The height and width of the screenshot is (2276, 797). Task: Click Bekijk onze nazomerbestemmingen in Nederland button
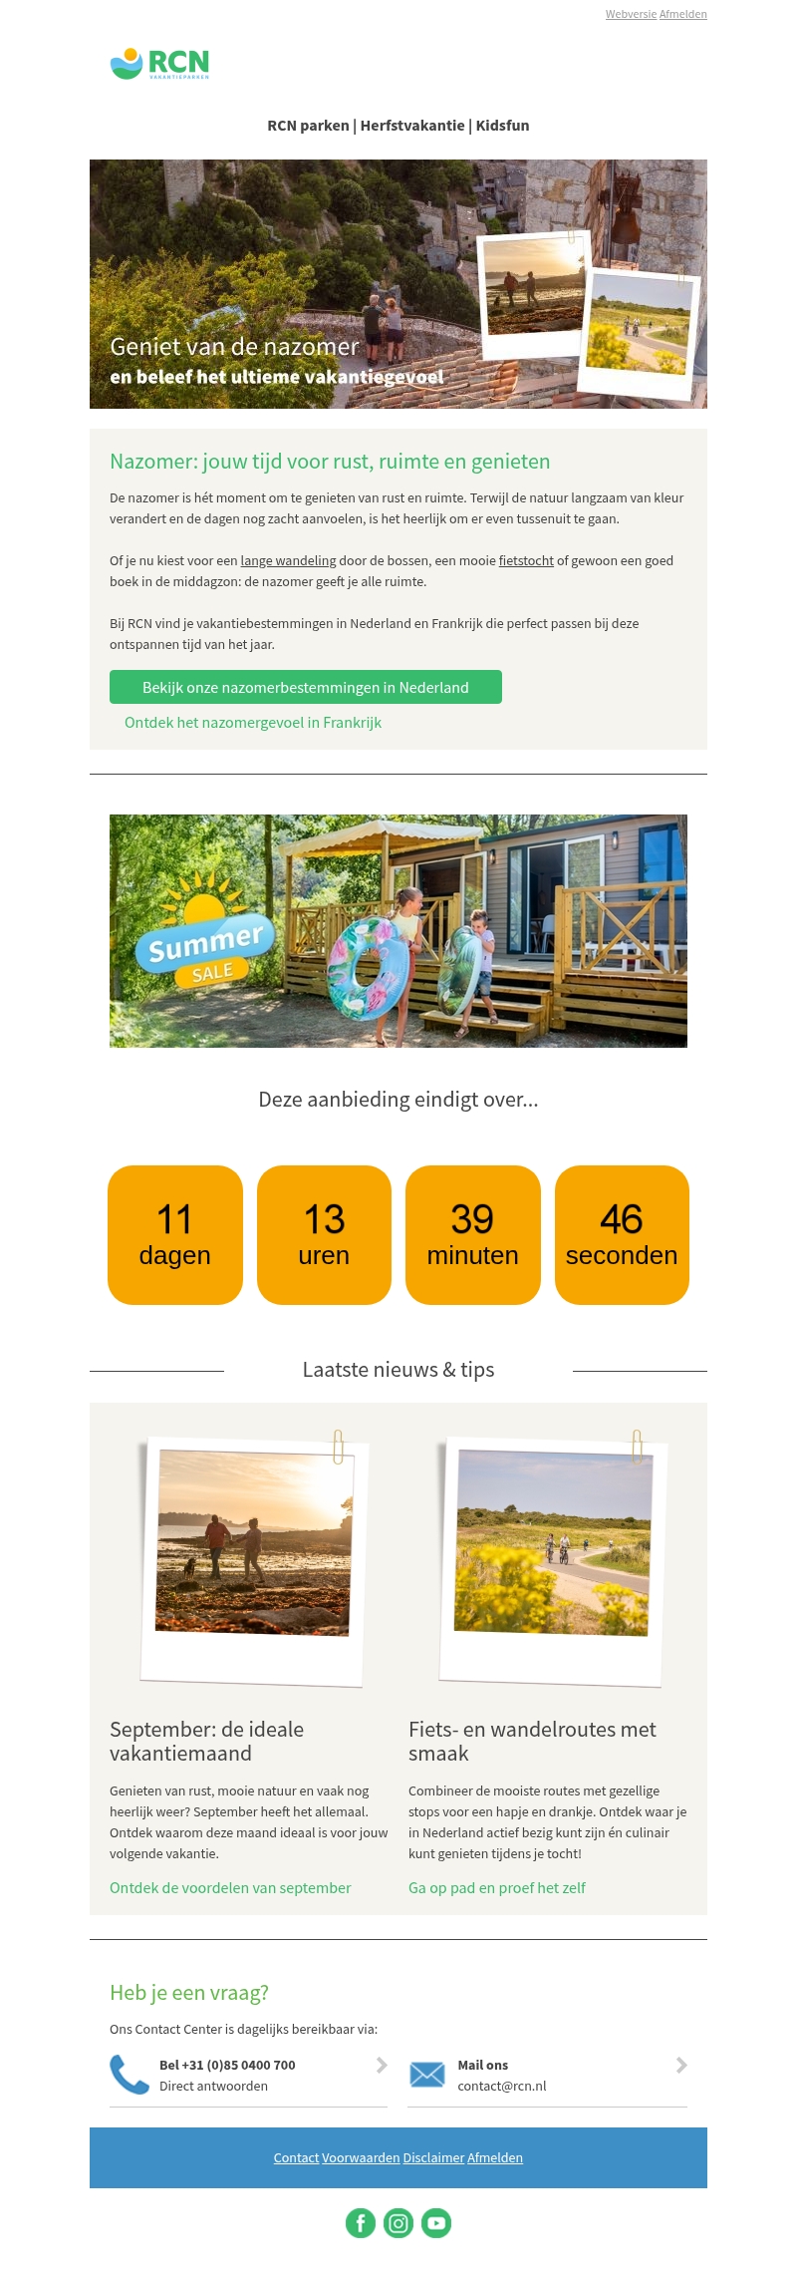305,687
